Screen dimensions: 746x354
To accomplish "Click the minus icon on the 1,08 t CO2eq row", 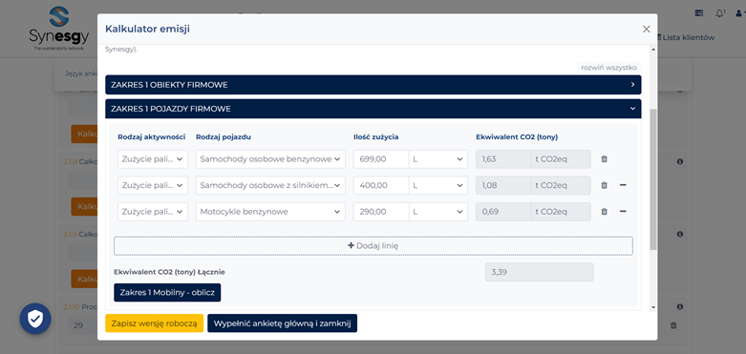I will point(623,185).
